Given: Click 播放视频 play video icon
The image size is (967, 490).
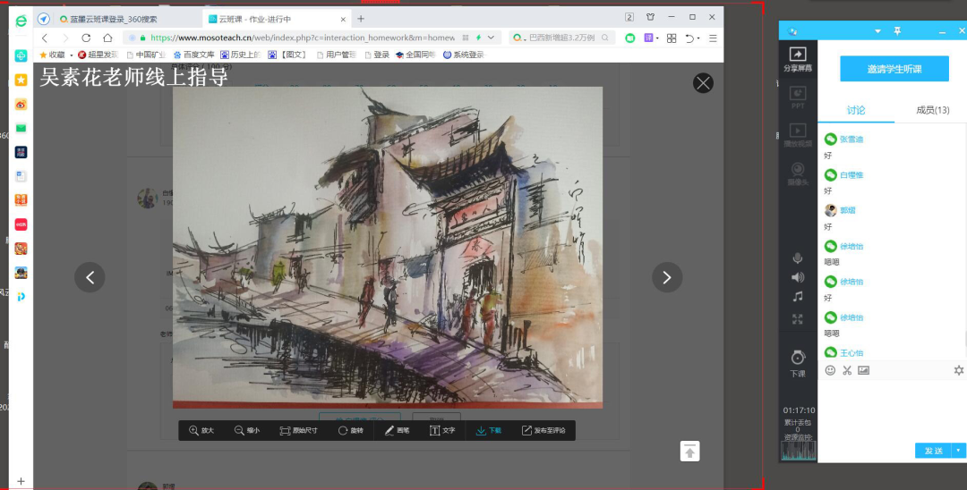Looking at the screenshot, I should pyautogui.click(x=798, y=135).
